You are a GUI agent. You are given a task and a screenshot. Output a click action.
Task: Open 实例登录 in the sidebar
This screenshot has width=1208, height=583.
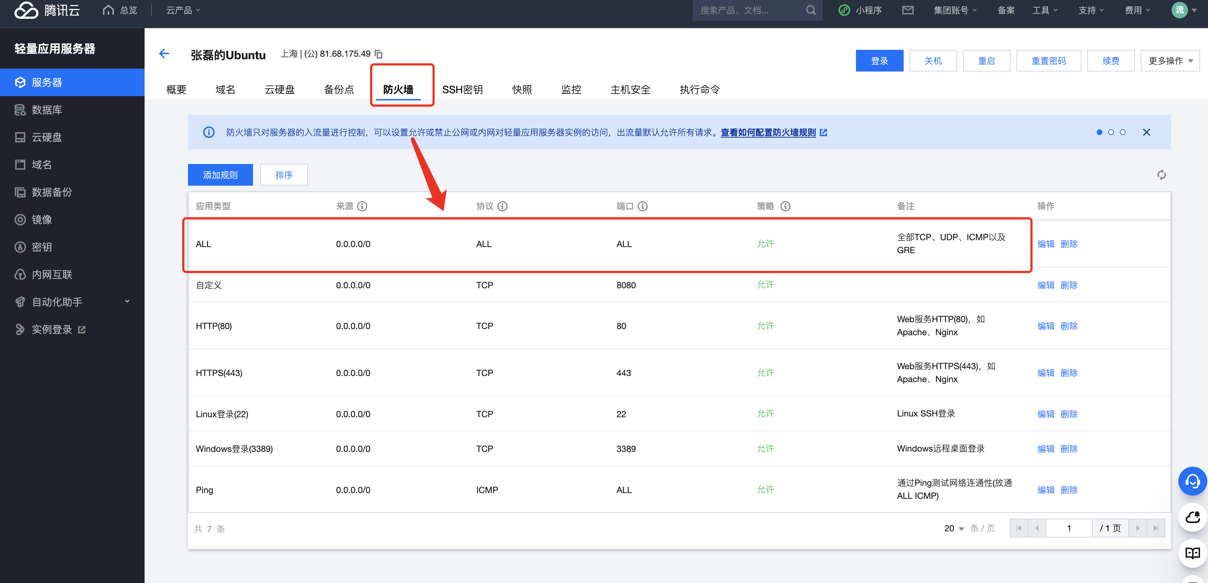72,329
